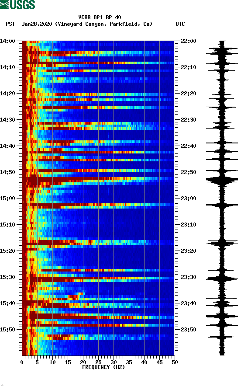Click the 45 Hz frequency tick label
Screen dimensions: 241x390
(159, 362)
